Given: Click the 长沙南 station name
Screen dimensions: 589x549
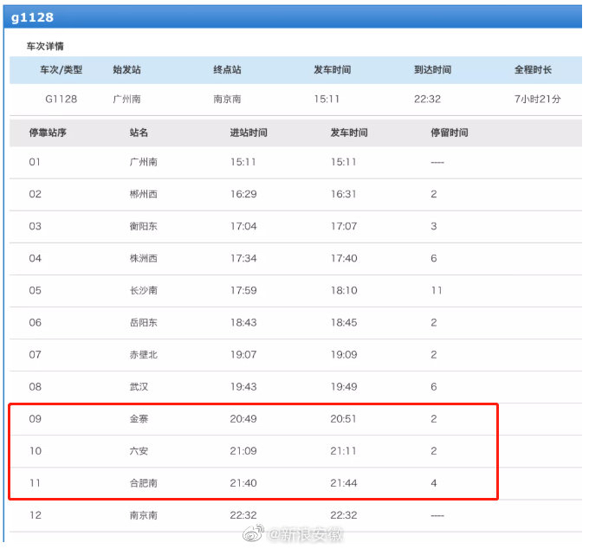Looking at the screenshot, I should [143, 290].
